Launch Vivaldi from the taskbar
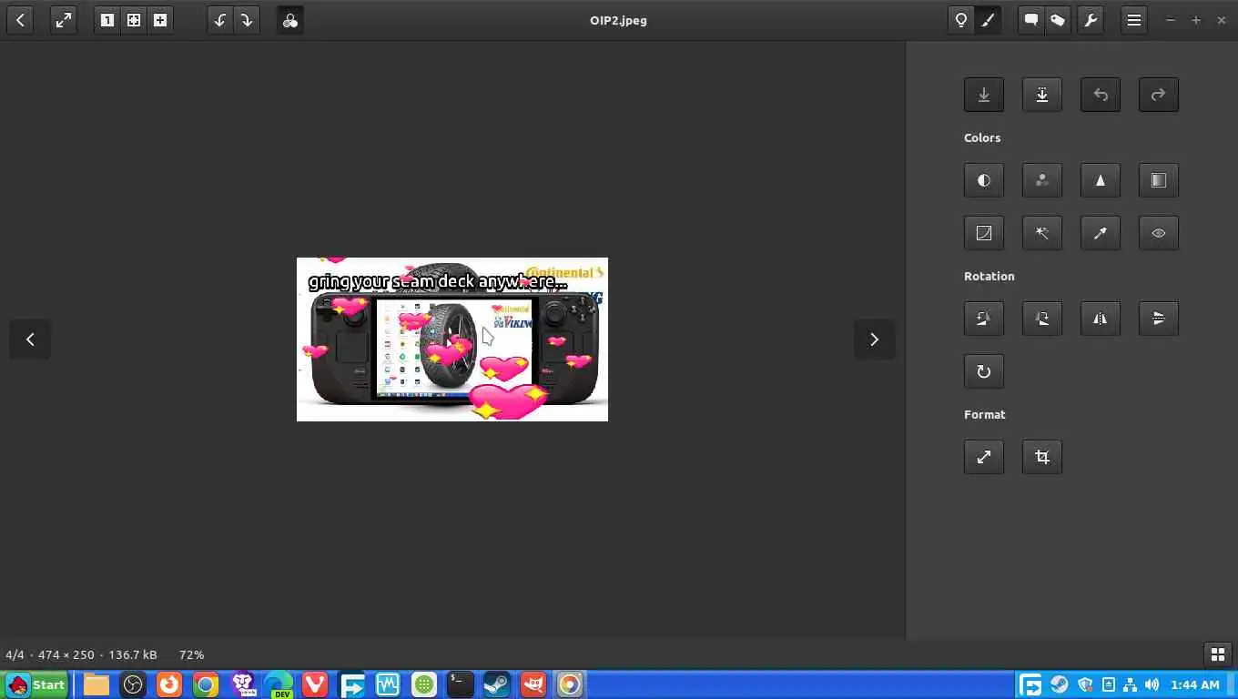Viewport: 1238px width, 699px height. pyautogui.click(x=315, y=684)
